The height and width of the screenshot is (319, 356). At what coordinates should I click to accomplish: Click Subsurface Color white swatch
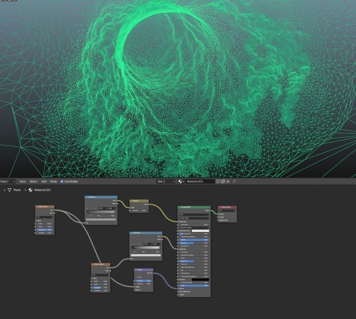[201, 231]
